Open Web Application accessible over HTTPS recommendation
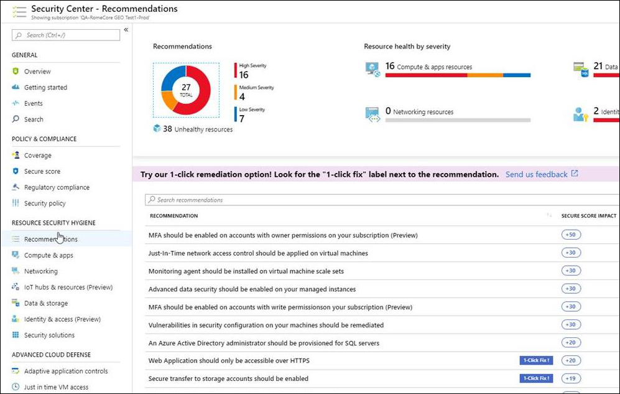 click(x=229, y=360)
